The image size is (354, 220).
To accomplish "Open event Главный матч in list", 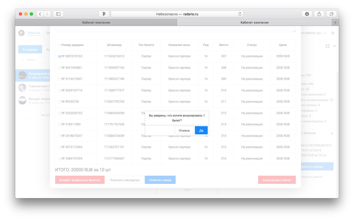I will pos(33,88).
